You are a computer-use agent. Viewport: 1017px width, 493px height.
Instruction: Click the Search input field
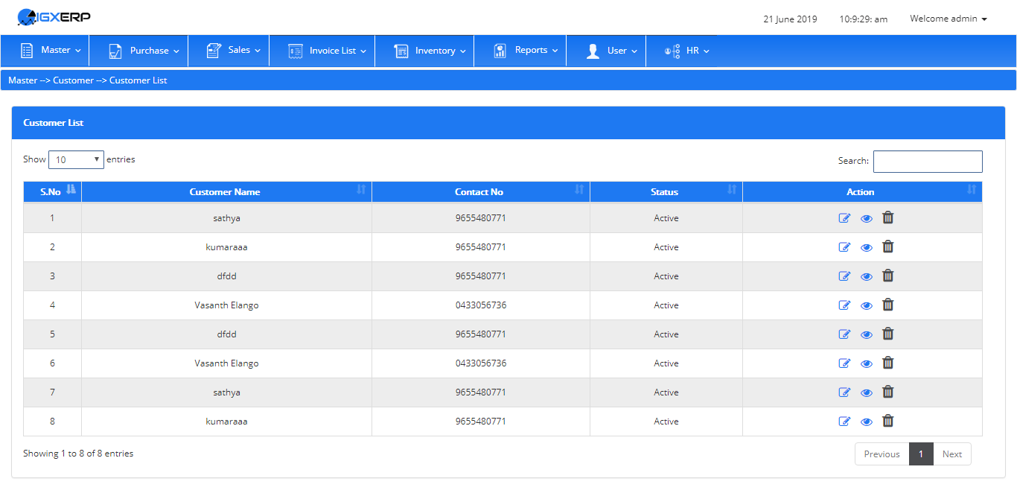pyautogui.click(x=928, y=162)
